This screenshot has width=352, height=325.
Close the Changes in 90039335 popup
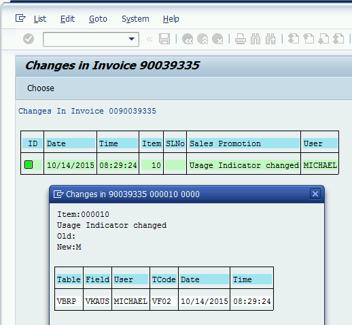click(x=315, y=194)
